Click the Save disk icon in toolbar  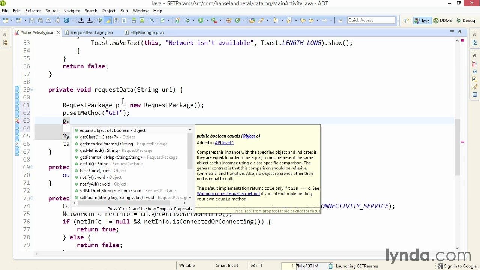pyautogui.click(x=32, y=20)
